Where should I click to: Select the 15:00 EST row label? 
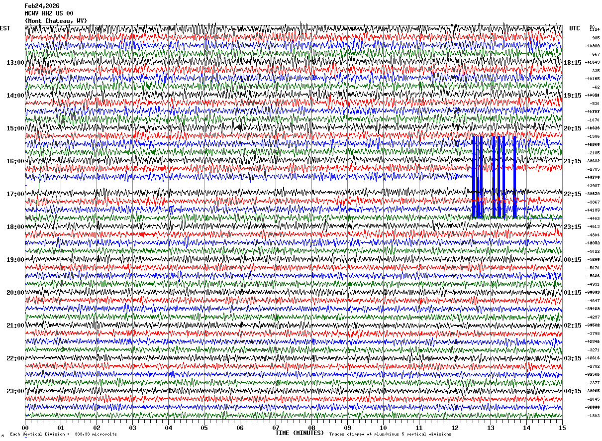point(15,128)
